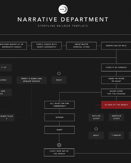Select Guest Kills T node
131x163 pixels.
(x=7, y=117)
